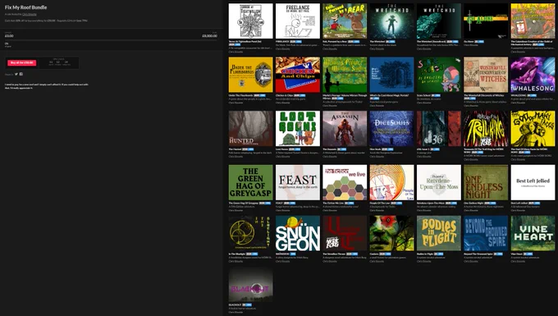
Task: Open In The Bluelight cover
Action: 251,233
